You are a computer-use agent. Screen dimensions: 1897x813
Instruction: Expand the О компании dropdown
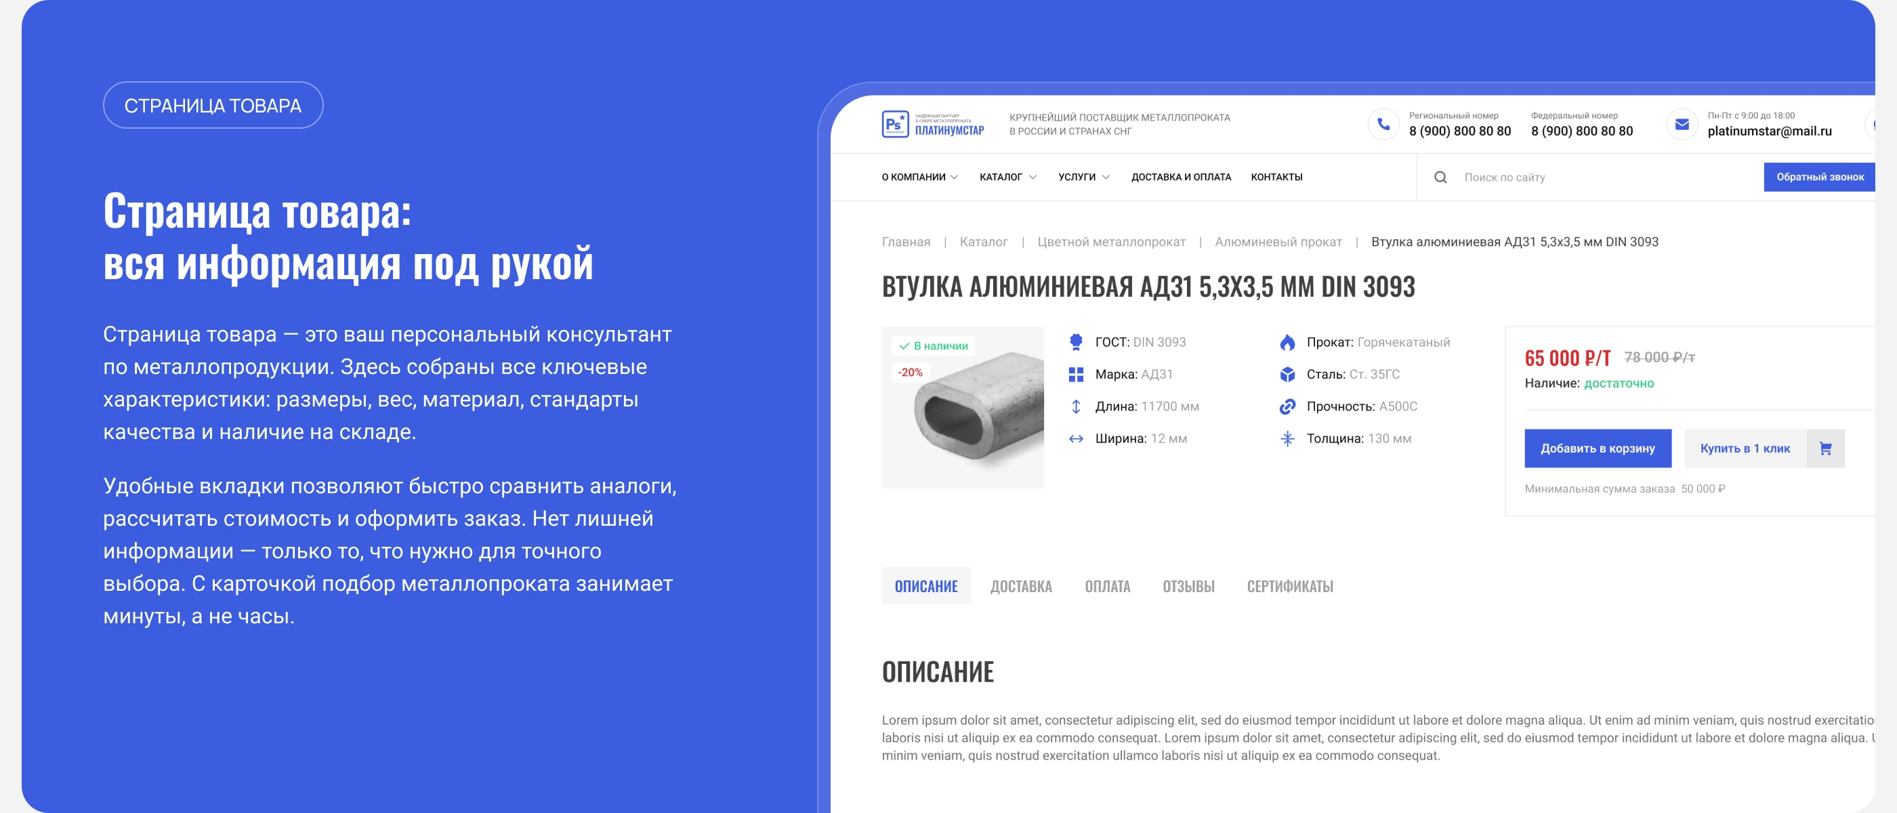[920, 178]
